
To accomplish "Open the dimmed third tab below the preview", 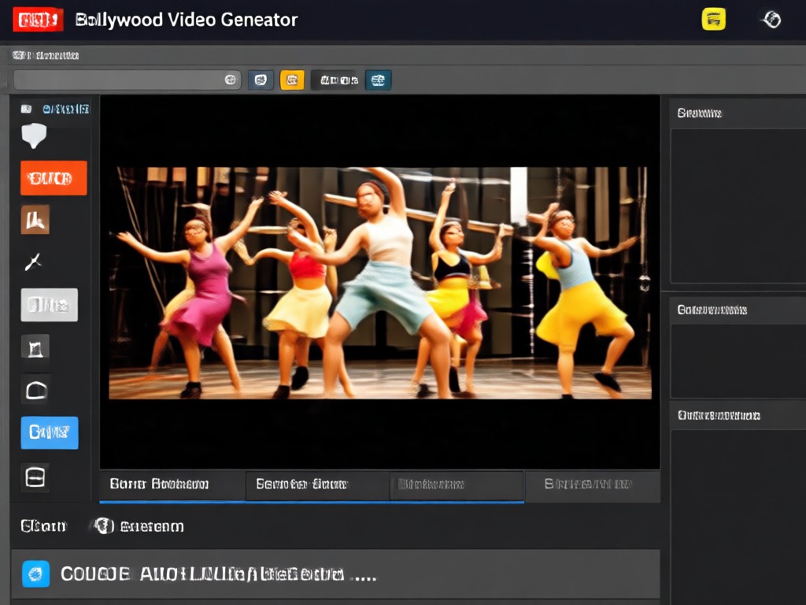I will [x=457, y=484].
